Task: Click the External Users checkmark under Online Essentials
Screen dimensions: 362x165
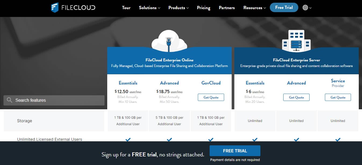Action: [128, 139]
